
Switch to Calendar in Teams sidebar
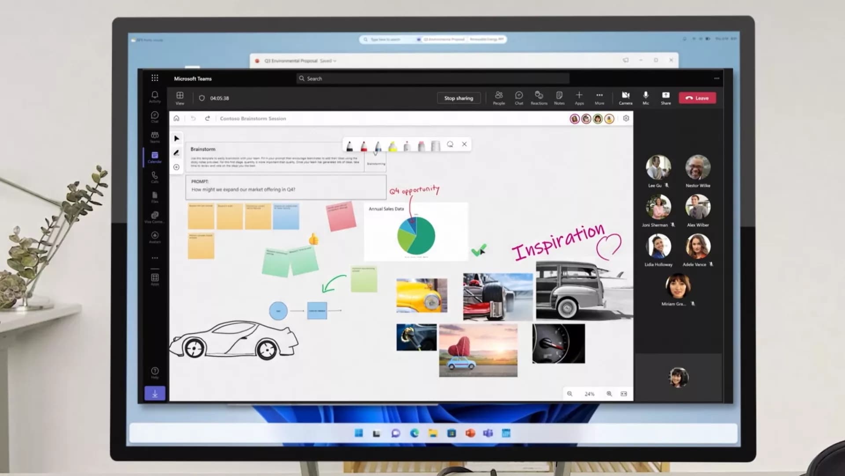point(154,155)
